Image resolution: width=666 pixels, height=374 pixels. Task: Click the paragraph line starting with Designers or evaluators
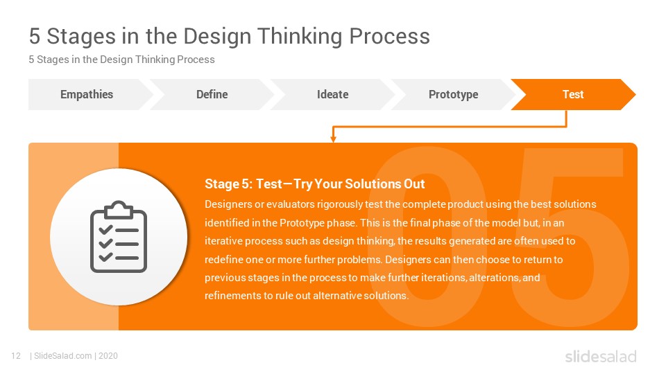[400, 204]
